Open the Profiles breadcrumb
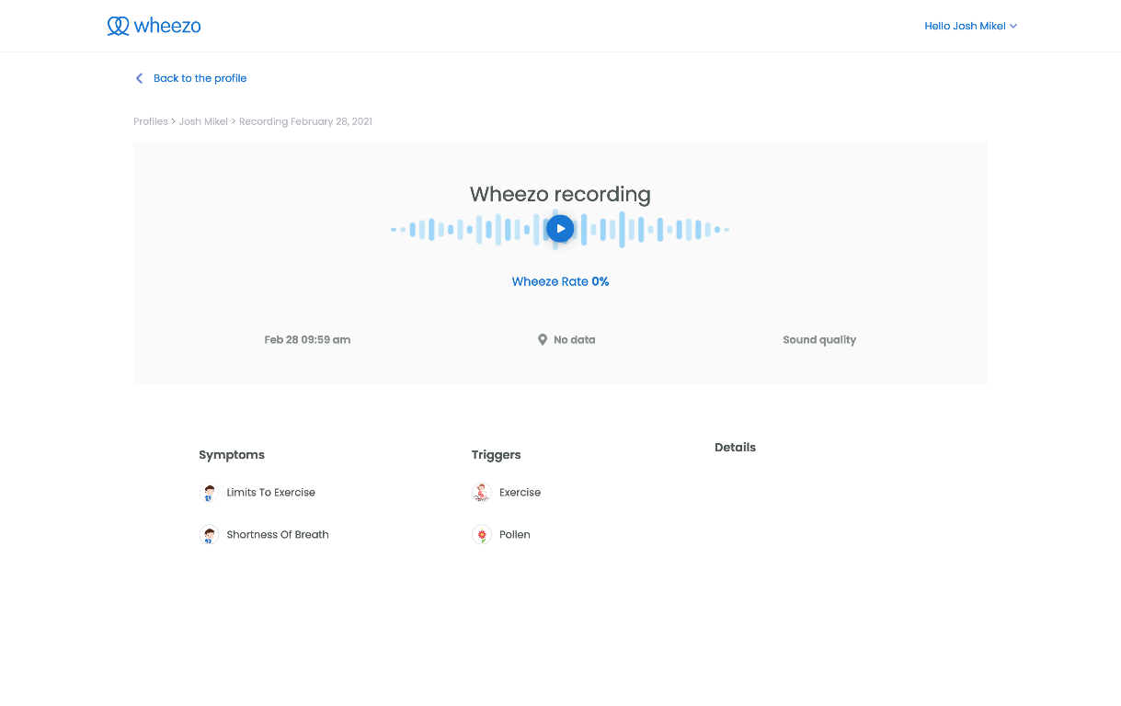Screen dimensions: 1121x706 click(x=151, y=121)
